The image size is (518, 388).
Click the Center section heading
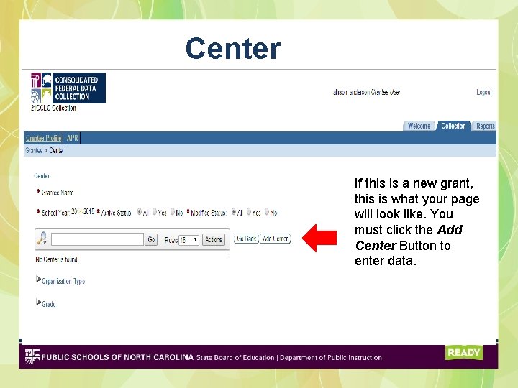[x=42, y=175]
